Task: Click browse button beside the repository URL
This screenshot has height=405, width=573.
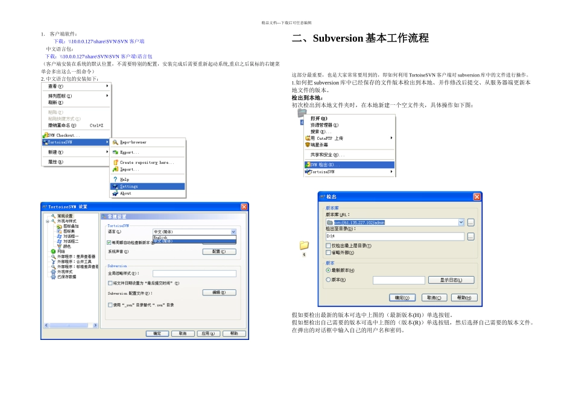Action: pyautogui.click(x=470, y=222)
